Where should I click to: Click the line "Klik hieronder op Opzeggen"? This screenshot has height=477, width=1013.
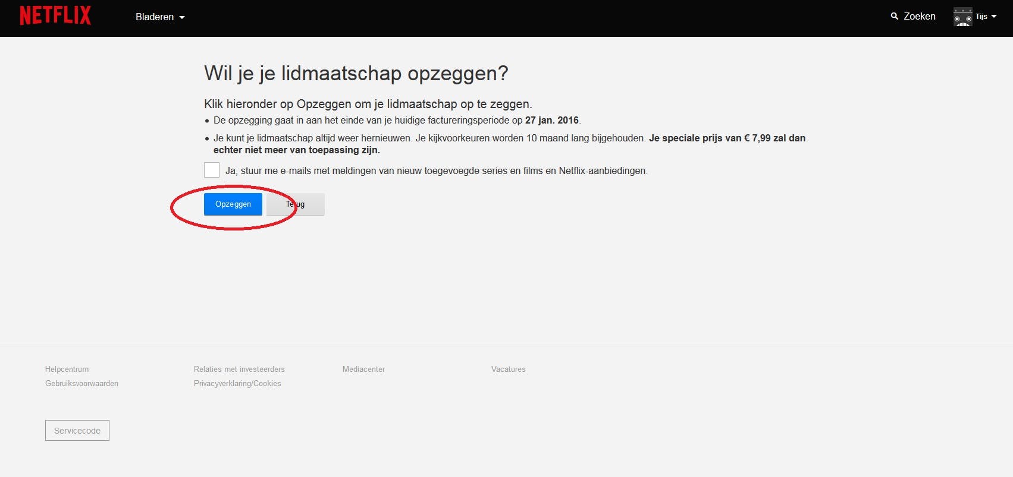368,104
